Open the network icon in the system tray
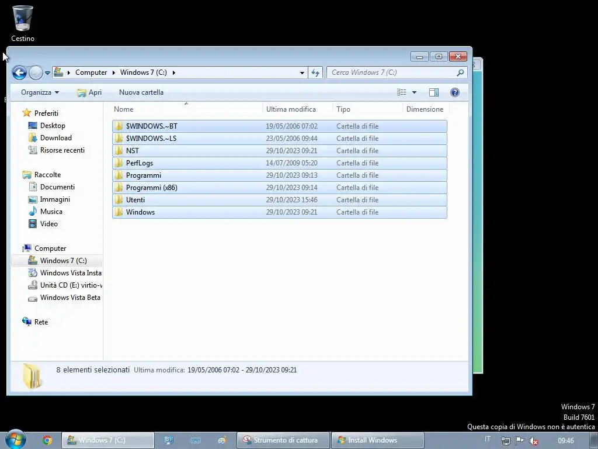The width and height of the screenshot is (598, 449). [506, 441]
